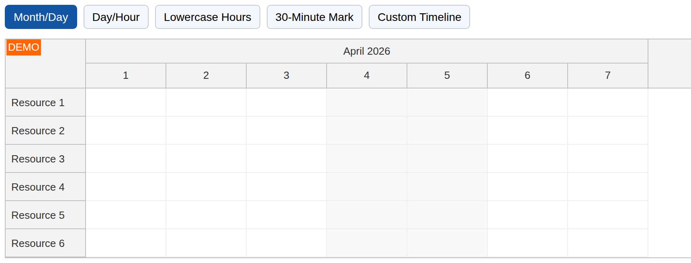Highlight the Resource 6 row header
The height and width of the screenshot is (263, 691).
coord(38,243)
